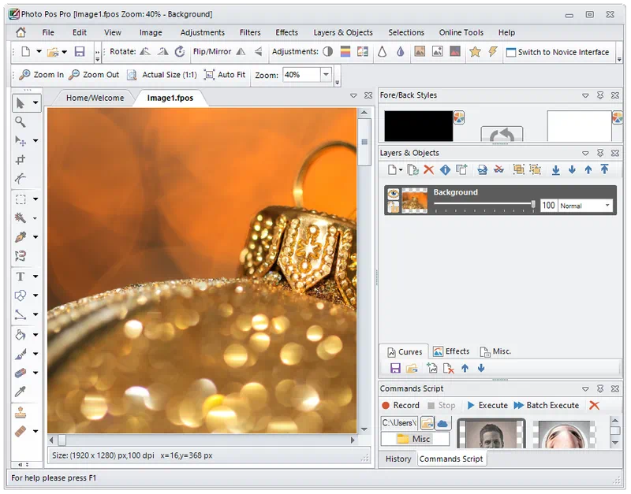Select the magnifier zoom tool in toolbox
The height and width of the screenshot is (494, 631).
[x=21, y=122]
